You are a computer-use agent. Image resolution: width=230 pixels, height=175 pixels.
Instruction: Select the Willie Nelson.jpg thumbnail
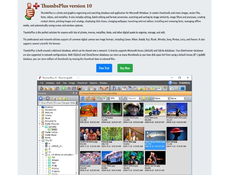click(x=155, y=158)
